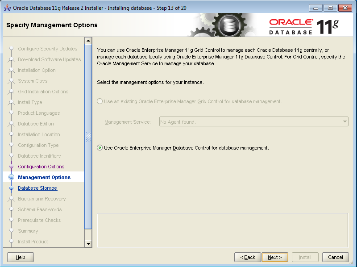Click the sidebar vertical scrollbar thumb
The width and height of the screenshot is (357, 267).
(x=88, y=137)
